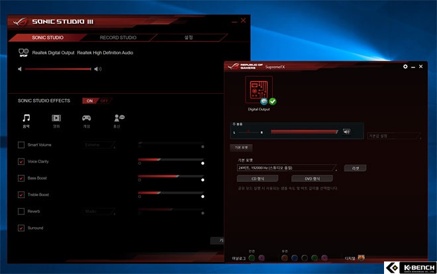This screenshot has height=274, width=437.
Task: Close the SupremeFX window
Action: point(421,67)
